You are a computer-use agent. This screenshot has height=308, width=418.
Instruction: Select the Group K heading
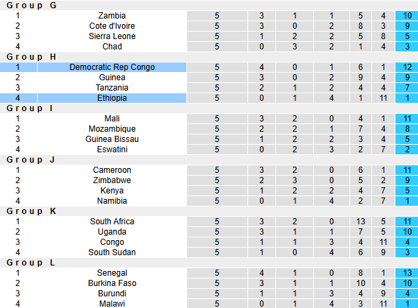pyautogui.click(x=32, y=211)
